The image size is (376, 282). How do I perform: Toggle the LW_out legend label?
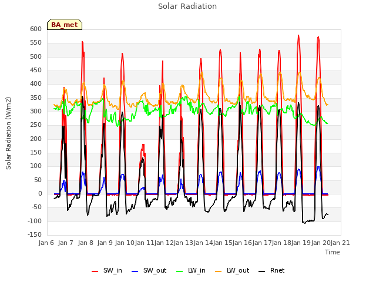click(238, 270)
